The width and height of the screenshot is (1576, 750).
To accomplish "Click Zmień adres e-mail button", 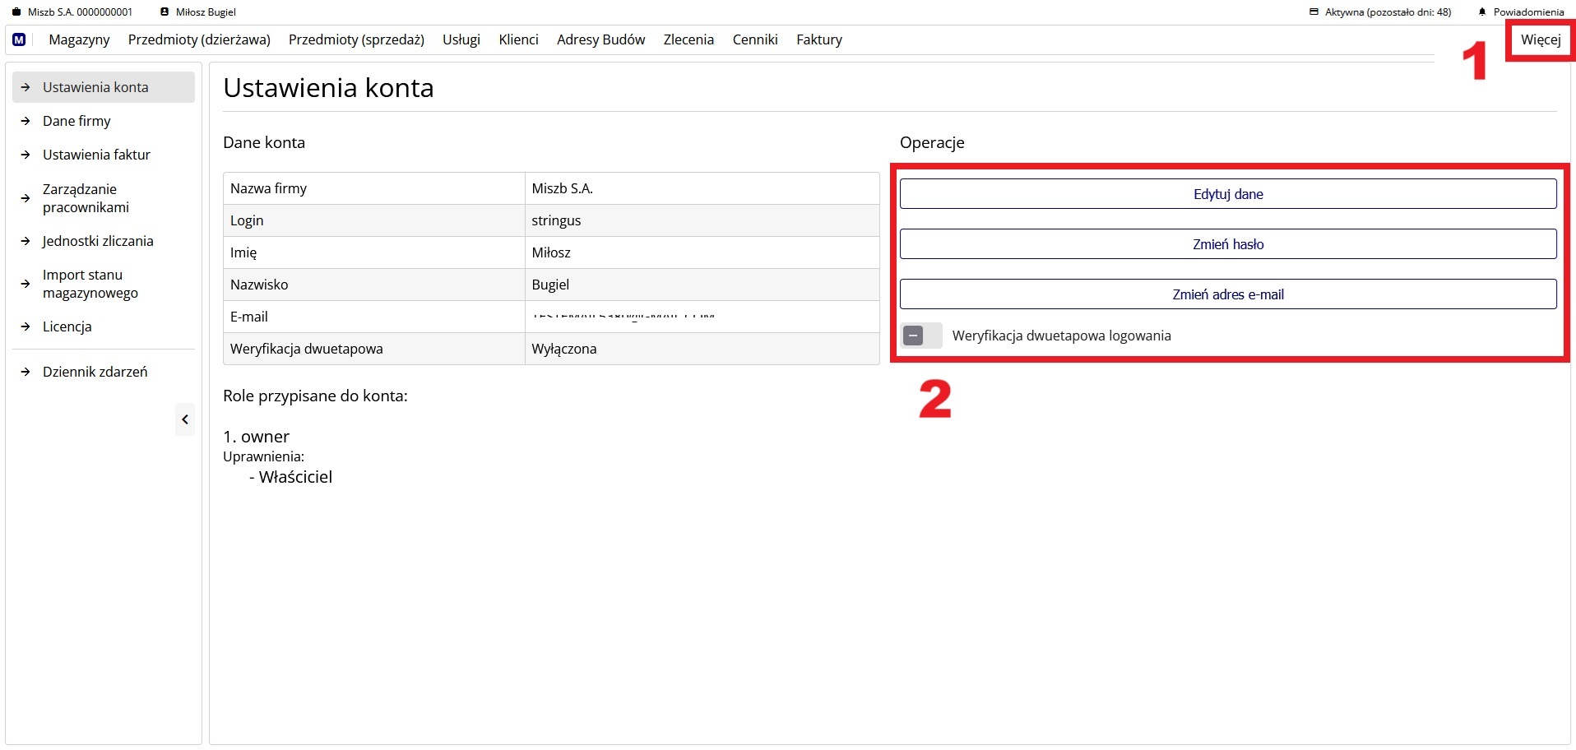I will point(1227,294).
